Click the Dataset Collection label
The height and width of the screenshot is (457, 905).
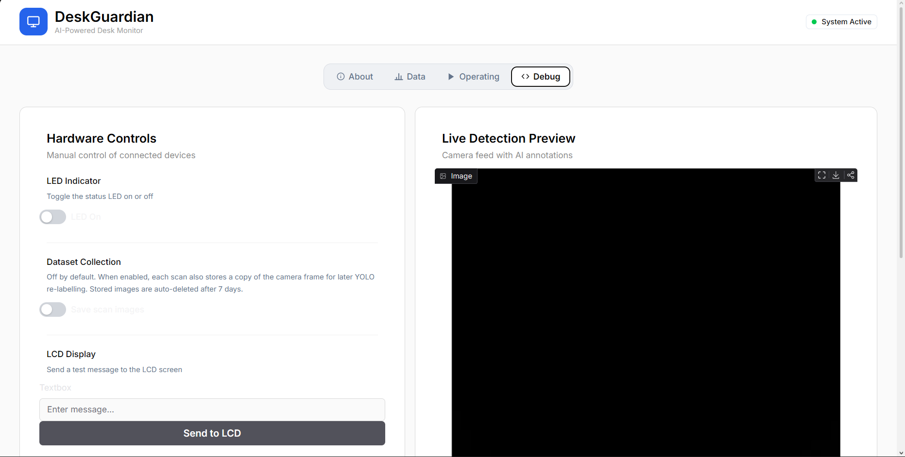point(84,262)
